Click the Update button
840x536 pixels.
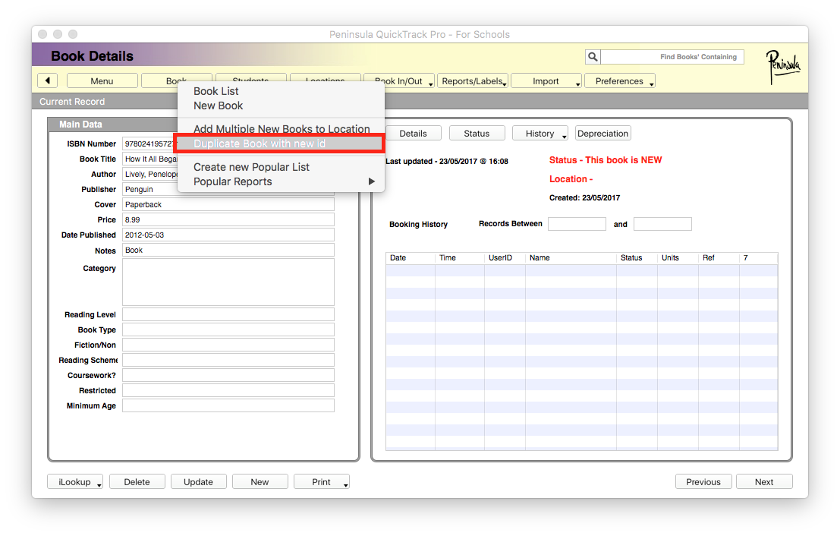[x=198, y=482]
